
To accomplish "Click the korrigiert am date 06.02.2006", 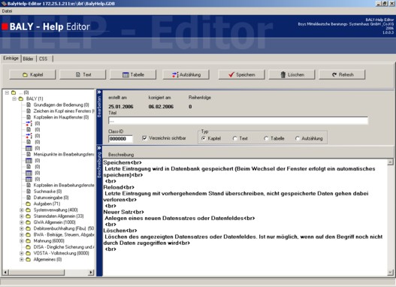I will (x=161, y=107).
